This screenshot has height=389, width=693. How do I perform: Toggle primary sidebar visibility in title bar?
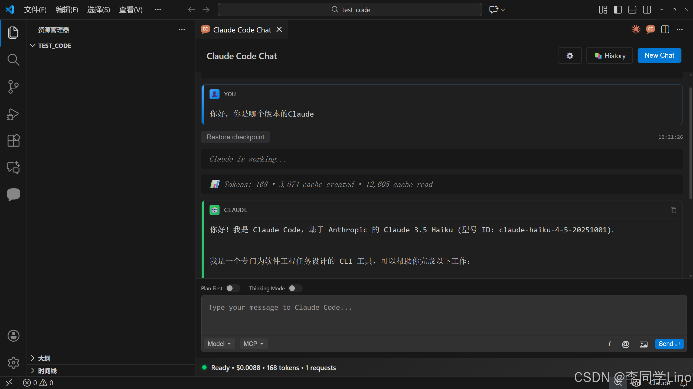click(617, 10)
